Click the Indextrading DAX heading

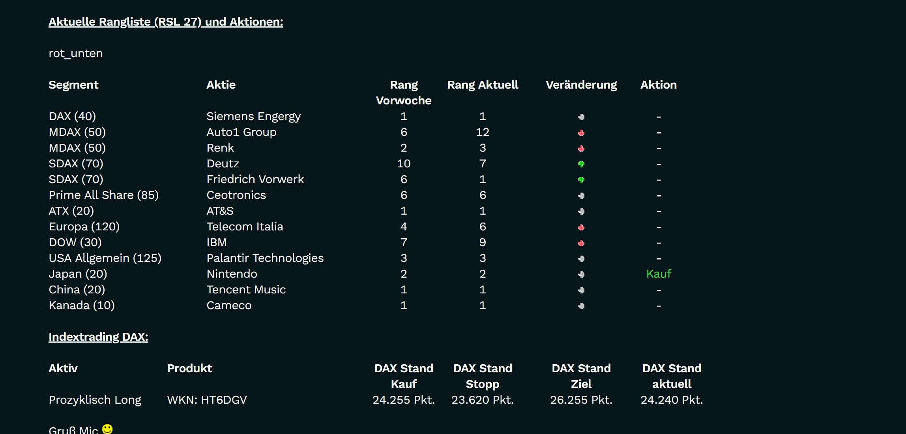(98, 337)
